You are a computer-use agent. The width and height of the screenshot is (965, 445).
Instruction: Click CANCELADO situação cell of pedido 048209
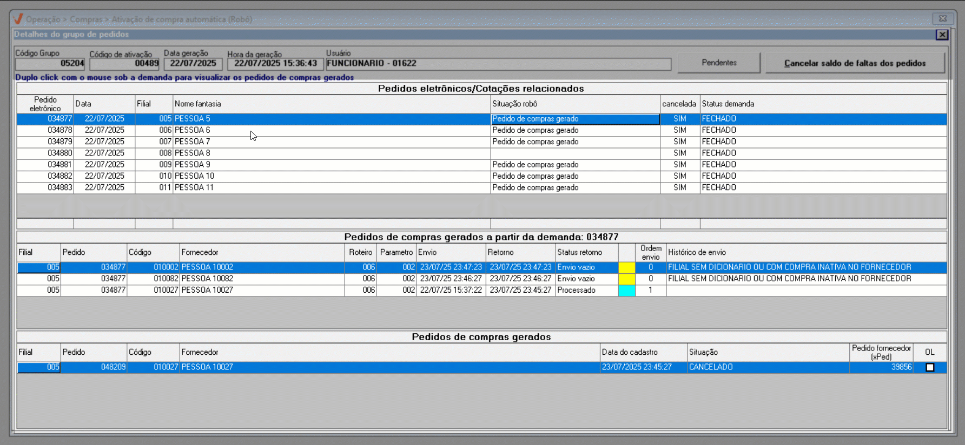point(767,367)
